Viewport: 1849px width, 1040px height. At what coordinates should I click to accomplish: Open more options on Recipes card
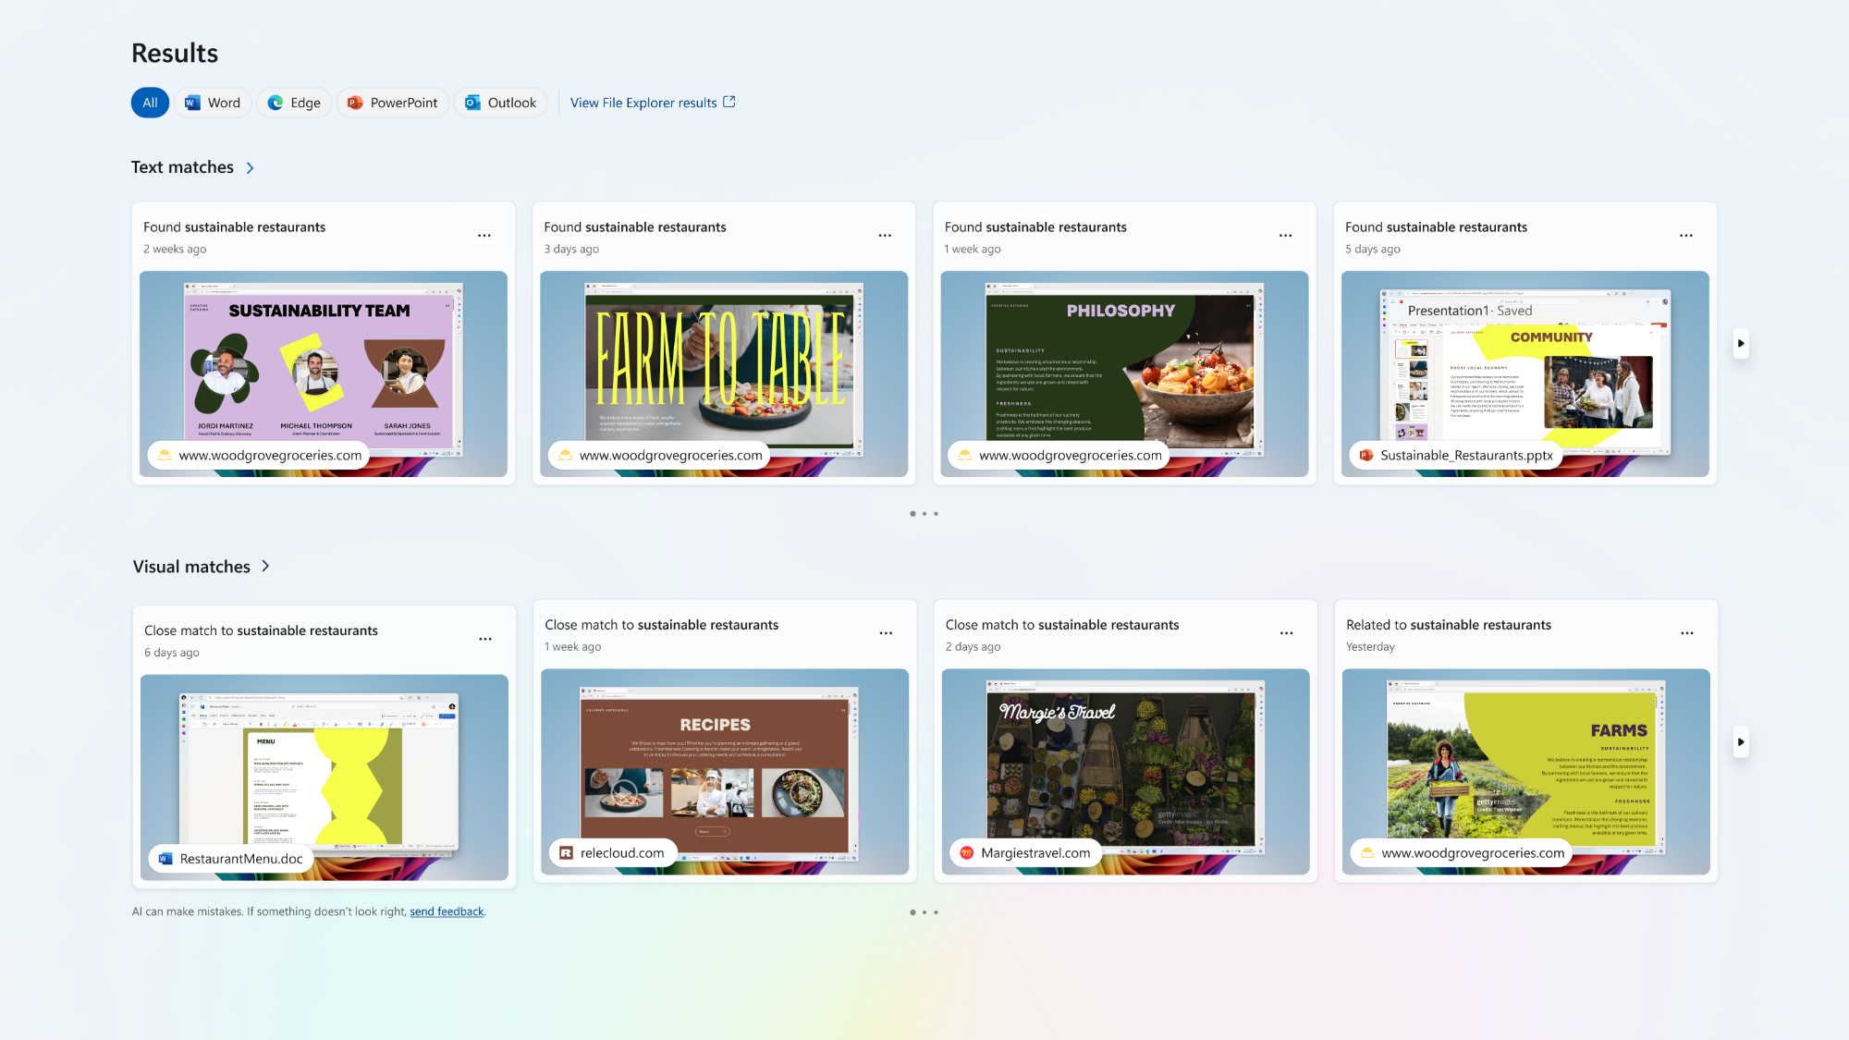click(x=886, y=633)
